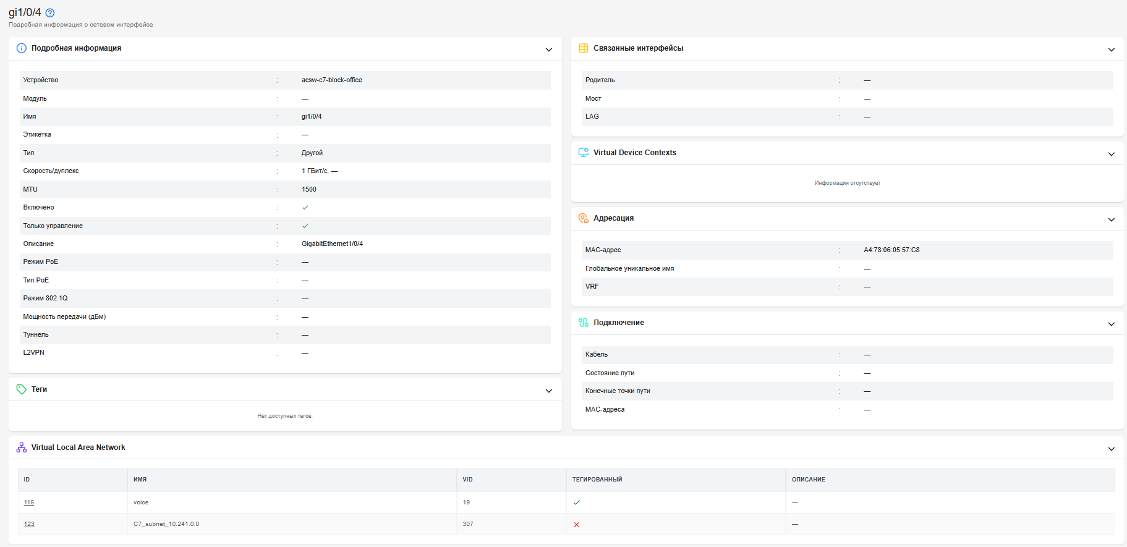Open VLAN link with ID 118

(29, 502)
